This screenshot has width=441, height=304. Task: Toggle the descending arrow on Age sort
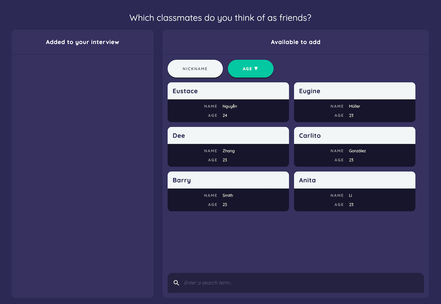point(256,69)
